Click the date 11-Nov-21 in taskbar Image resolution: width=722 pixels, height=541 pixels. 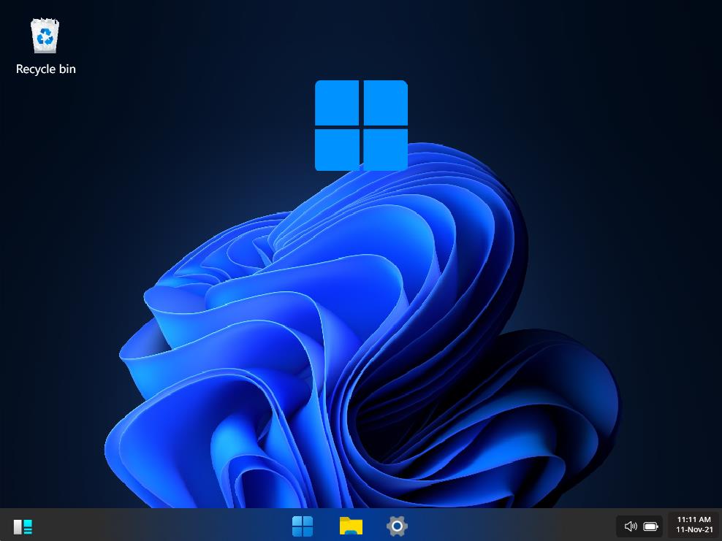[694, 530]
